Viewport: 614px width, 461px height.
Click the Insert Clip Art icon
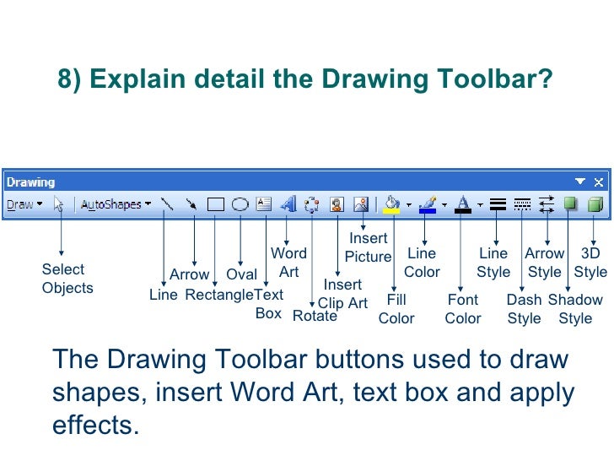click(x=337, y=204)
